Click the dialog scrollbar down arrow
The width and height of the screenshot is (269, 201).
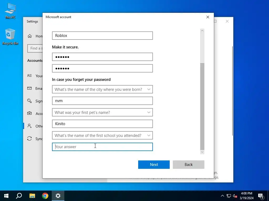pyautogui.click(x=202, y=152)
